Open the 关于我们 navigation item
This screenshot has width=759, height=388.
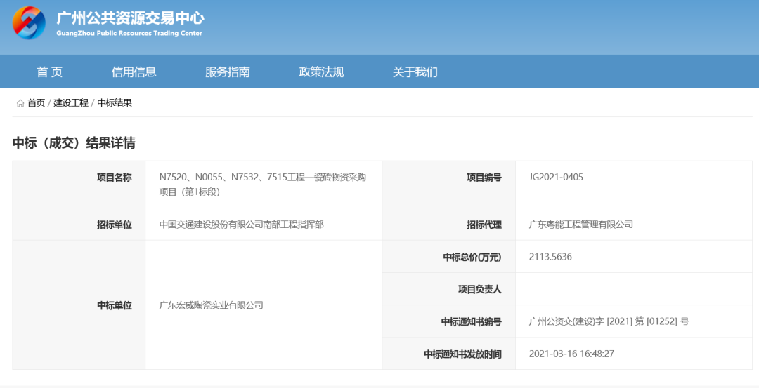tap(415, 72)
